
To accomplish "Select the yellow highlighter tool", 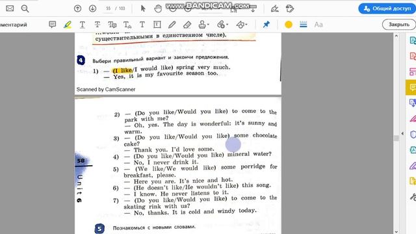I will (68, 25).
